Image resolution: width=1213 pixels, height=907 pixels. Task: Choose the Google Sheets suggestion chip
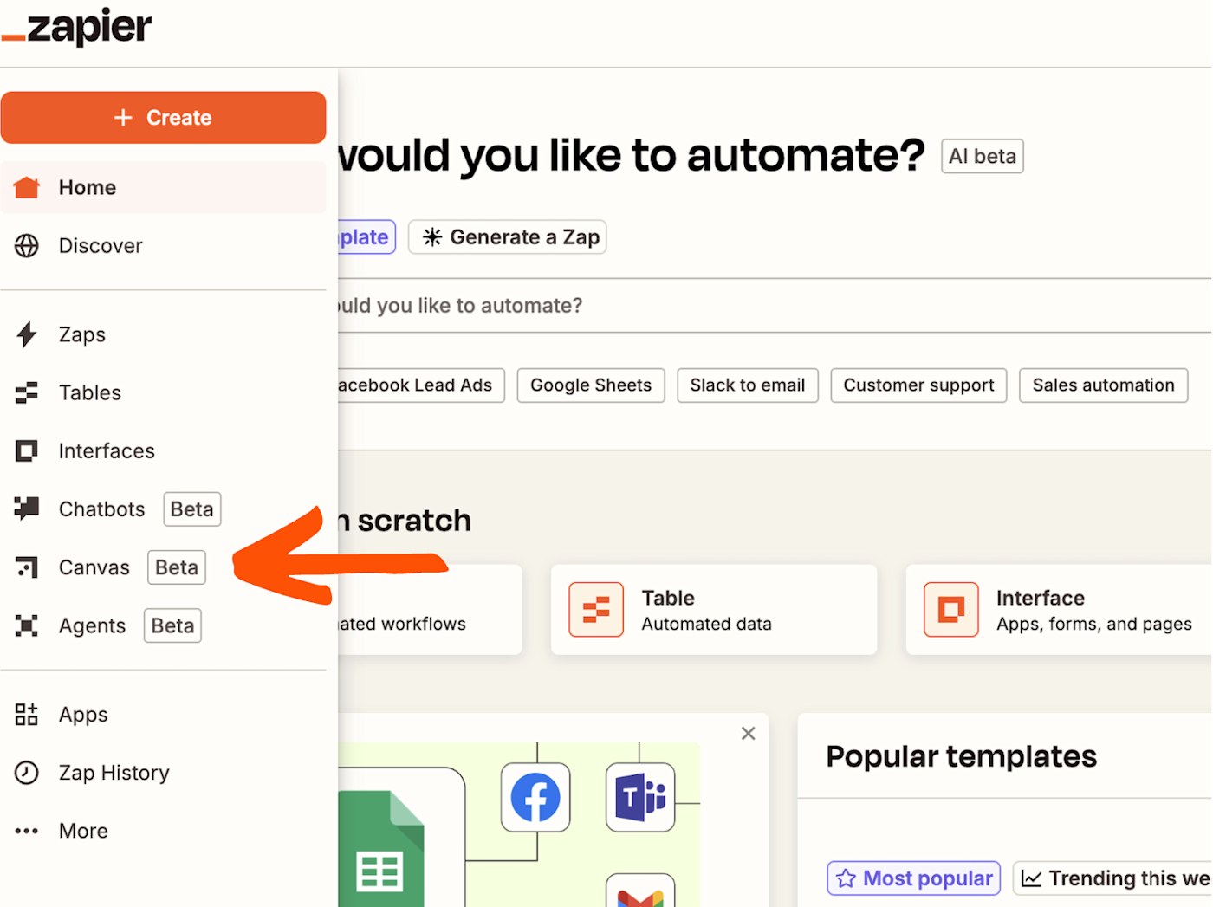pyautogui.click(x=591, y=385)
